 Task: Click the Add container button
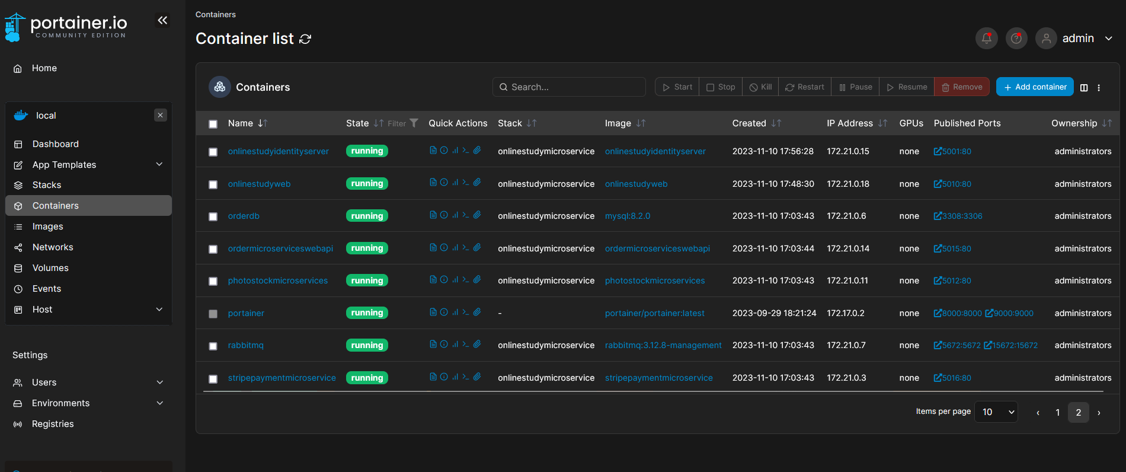1035,87
